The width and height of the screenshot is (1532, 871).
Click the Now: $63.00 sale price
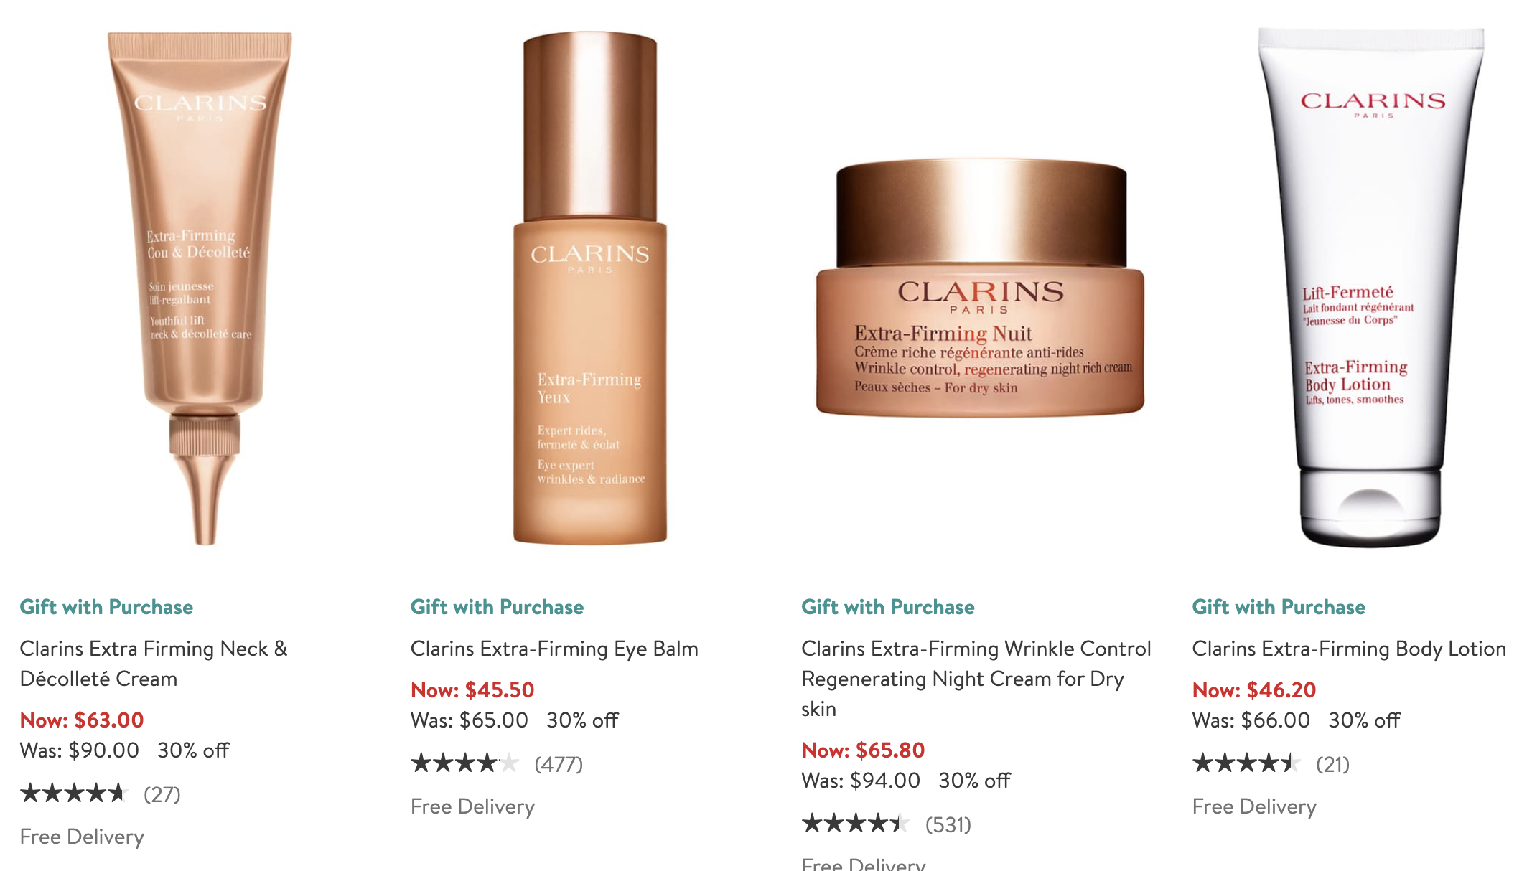coord(82,720)
